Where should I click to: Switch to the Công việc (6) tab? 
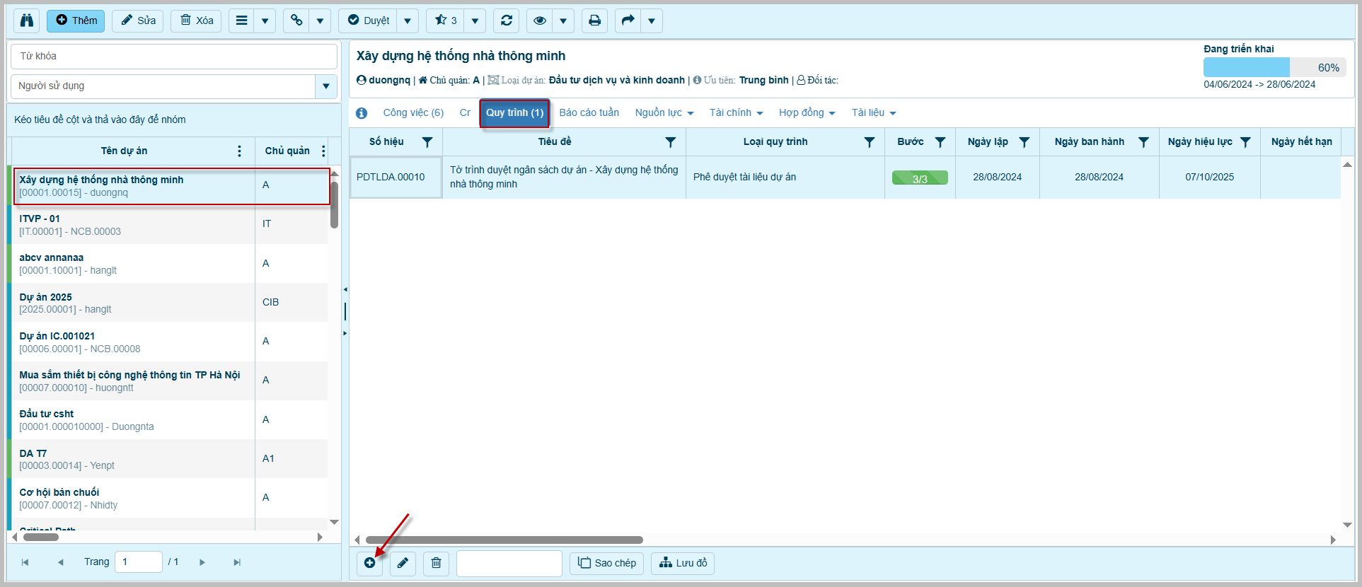(413, 113)
